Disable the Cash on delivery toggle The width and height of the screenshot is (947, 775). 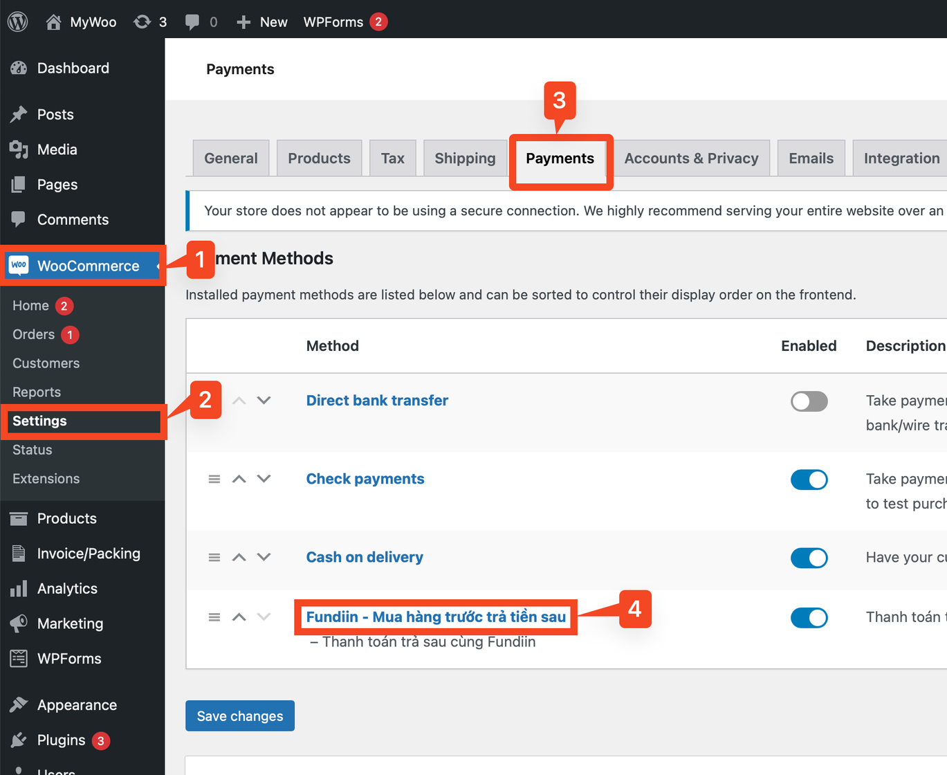(809, 558)
